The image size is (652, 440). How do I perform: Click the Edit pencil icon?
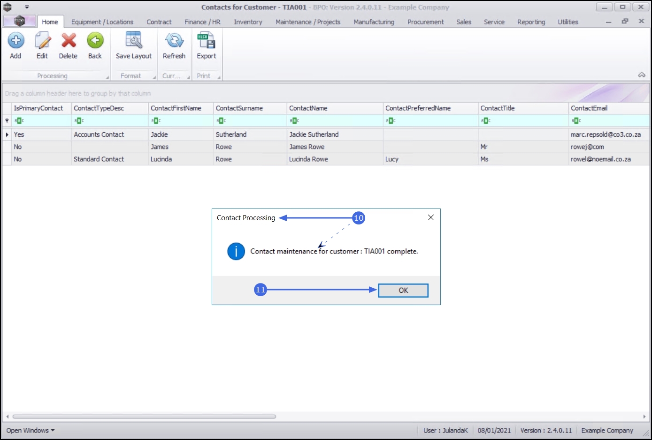(42, 41)
